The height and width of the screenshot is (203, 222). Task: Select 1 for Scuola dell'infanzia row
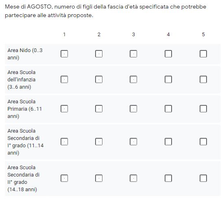click(64, 79)
